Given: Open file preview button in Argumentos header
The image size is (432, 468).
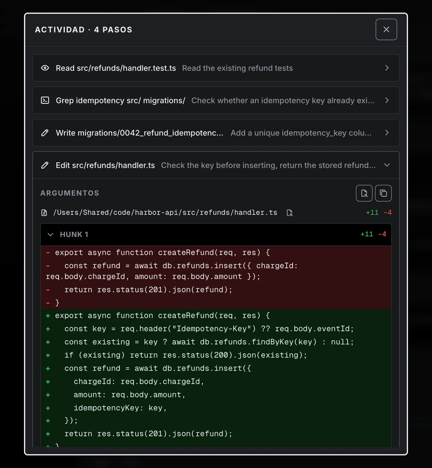Looking at the screenshot, I should pyautogui.click(x=364, y=193).
